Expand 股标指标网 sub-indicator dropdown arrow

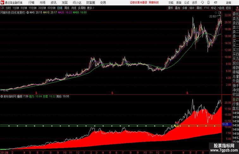coord(2,96)
